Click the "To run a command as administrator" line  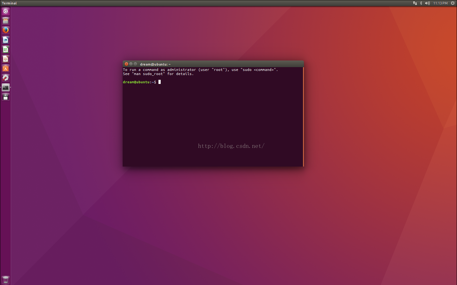click(x=200, y=70)
